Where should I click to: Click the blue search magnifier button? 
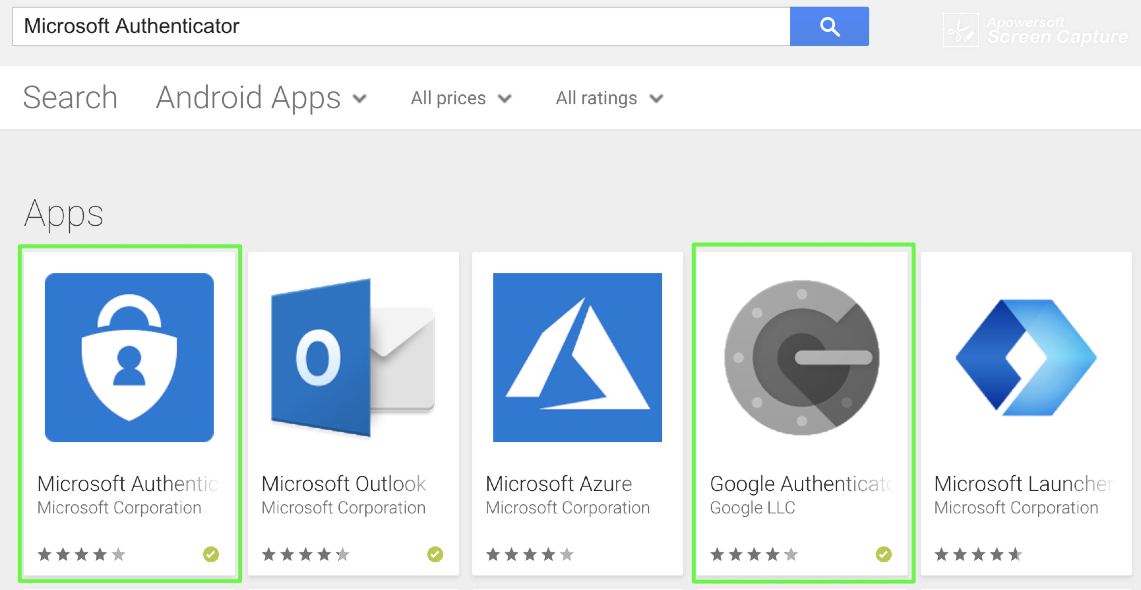829,27
